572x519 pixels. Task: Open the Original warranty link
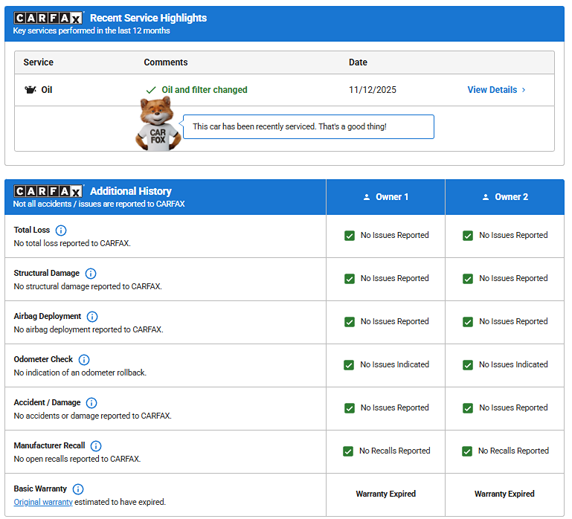43,502
